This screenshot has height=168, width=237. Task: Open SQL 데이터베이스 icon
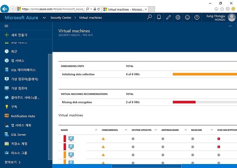click(7, 70)
